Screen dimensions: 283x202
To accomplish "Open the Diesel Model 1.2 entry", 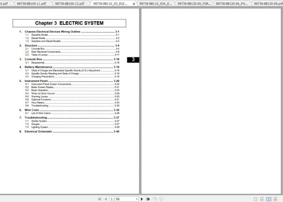I will coord(72,38).
